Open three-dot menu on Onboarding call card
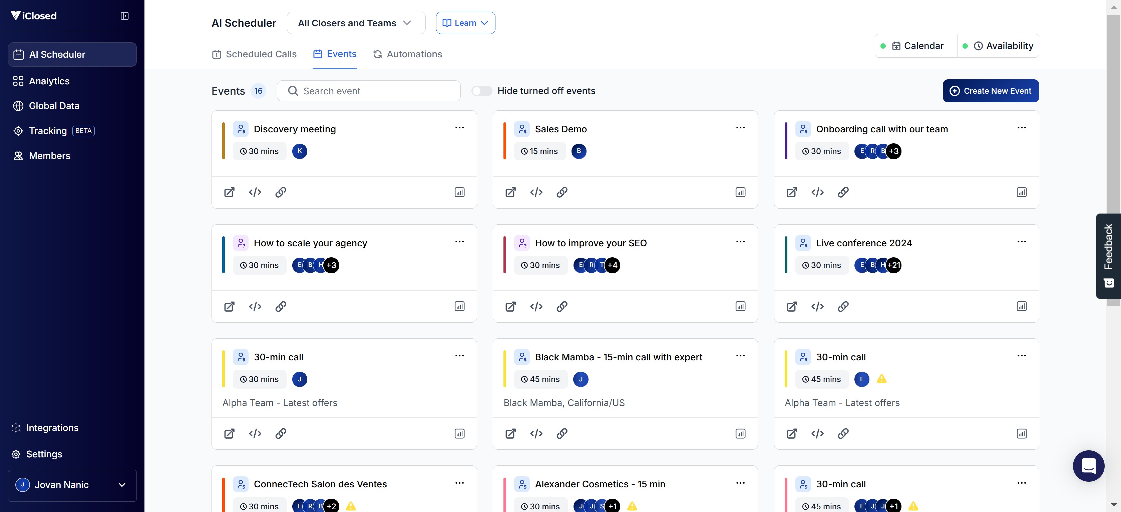The image size is (1121, 512). (x=1021, y=128)
